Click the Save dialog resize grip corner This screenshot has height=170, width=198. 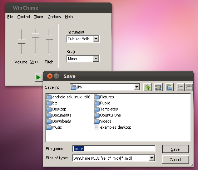tap(192, 165)
